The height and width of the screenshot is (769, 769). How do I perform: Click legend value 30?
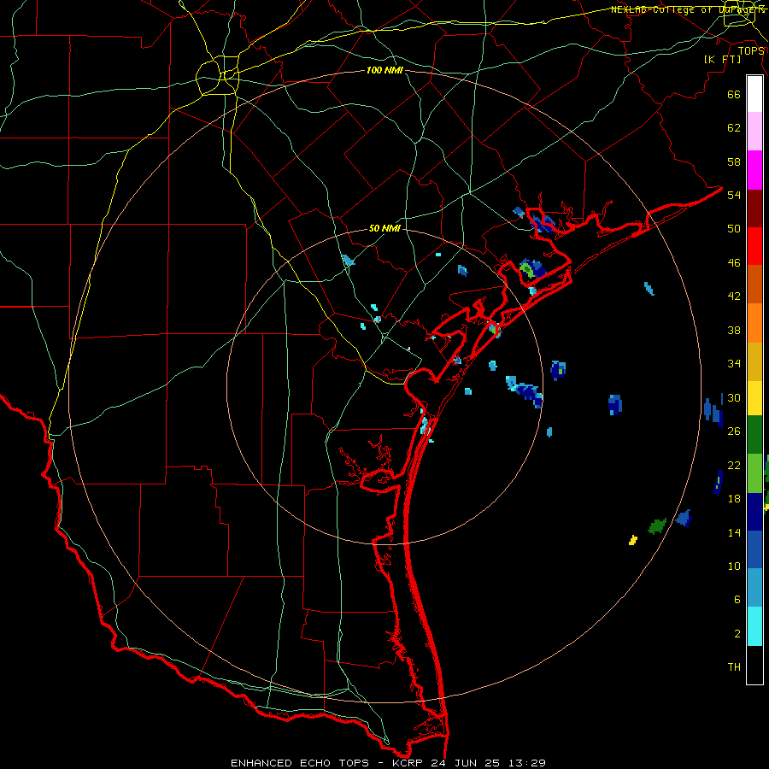(x=734, y=397)
